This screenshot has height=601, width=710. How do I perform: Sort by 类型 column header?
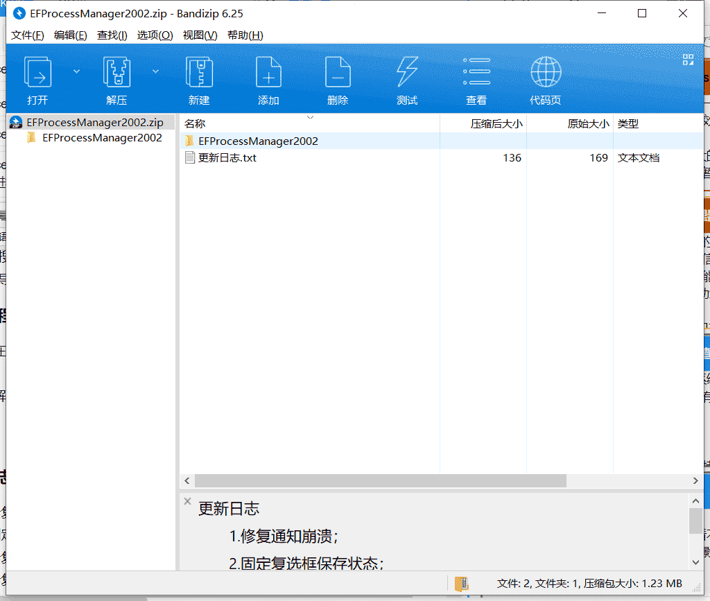(x=658, y=123)
